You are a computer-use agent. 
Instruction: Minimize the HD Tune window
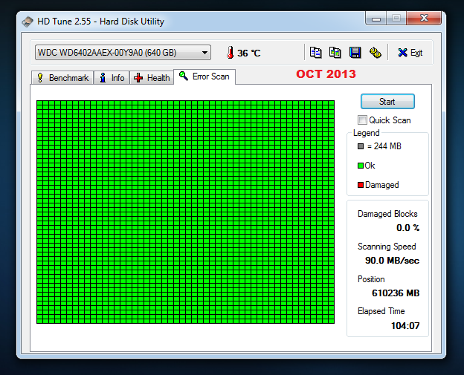pyautogui.click(x=376, y=19)
